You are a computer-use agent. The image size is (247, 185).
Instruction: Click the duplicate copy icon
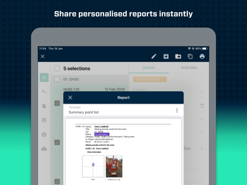pos(190,56)
